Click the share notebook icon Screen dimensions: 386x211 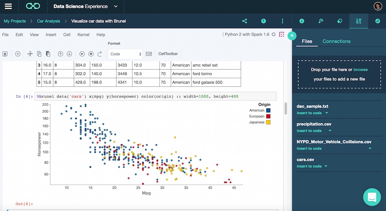coord(244,21)
